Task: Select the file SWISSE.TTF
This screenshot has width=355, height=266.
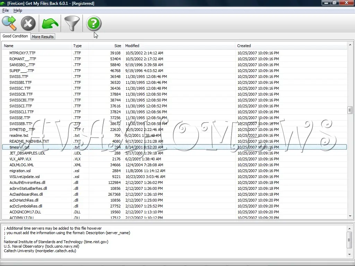Action: pyautogui.click(x=20, y=118)
